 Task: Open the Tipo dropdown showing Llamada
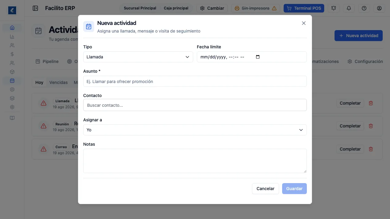tap(138, 57)
